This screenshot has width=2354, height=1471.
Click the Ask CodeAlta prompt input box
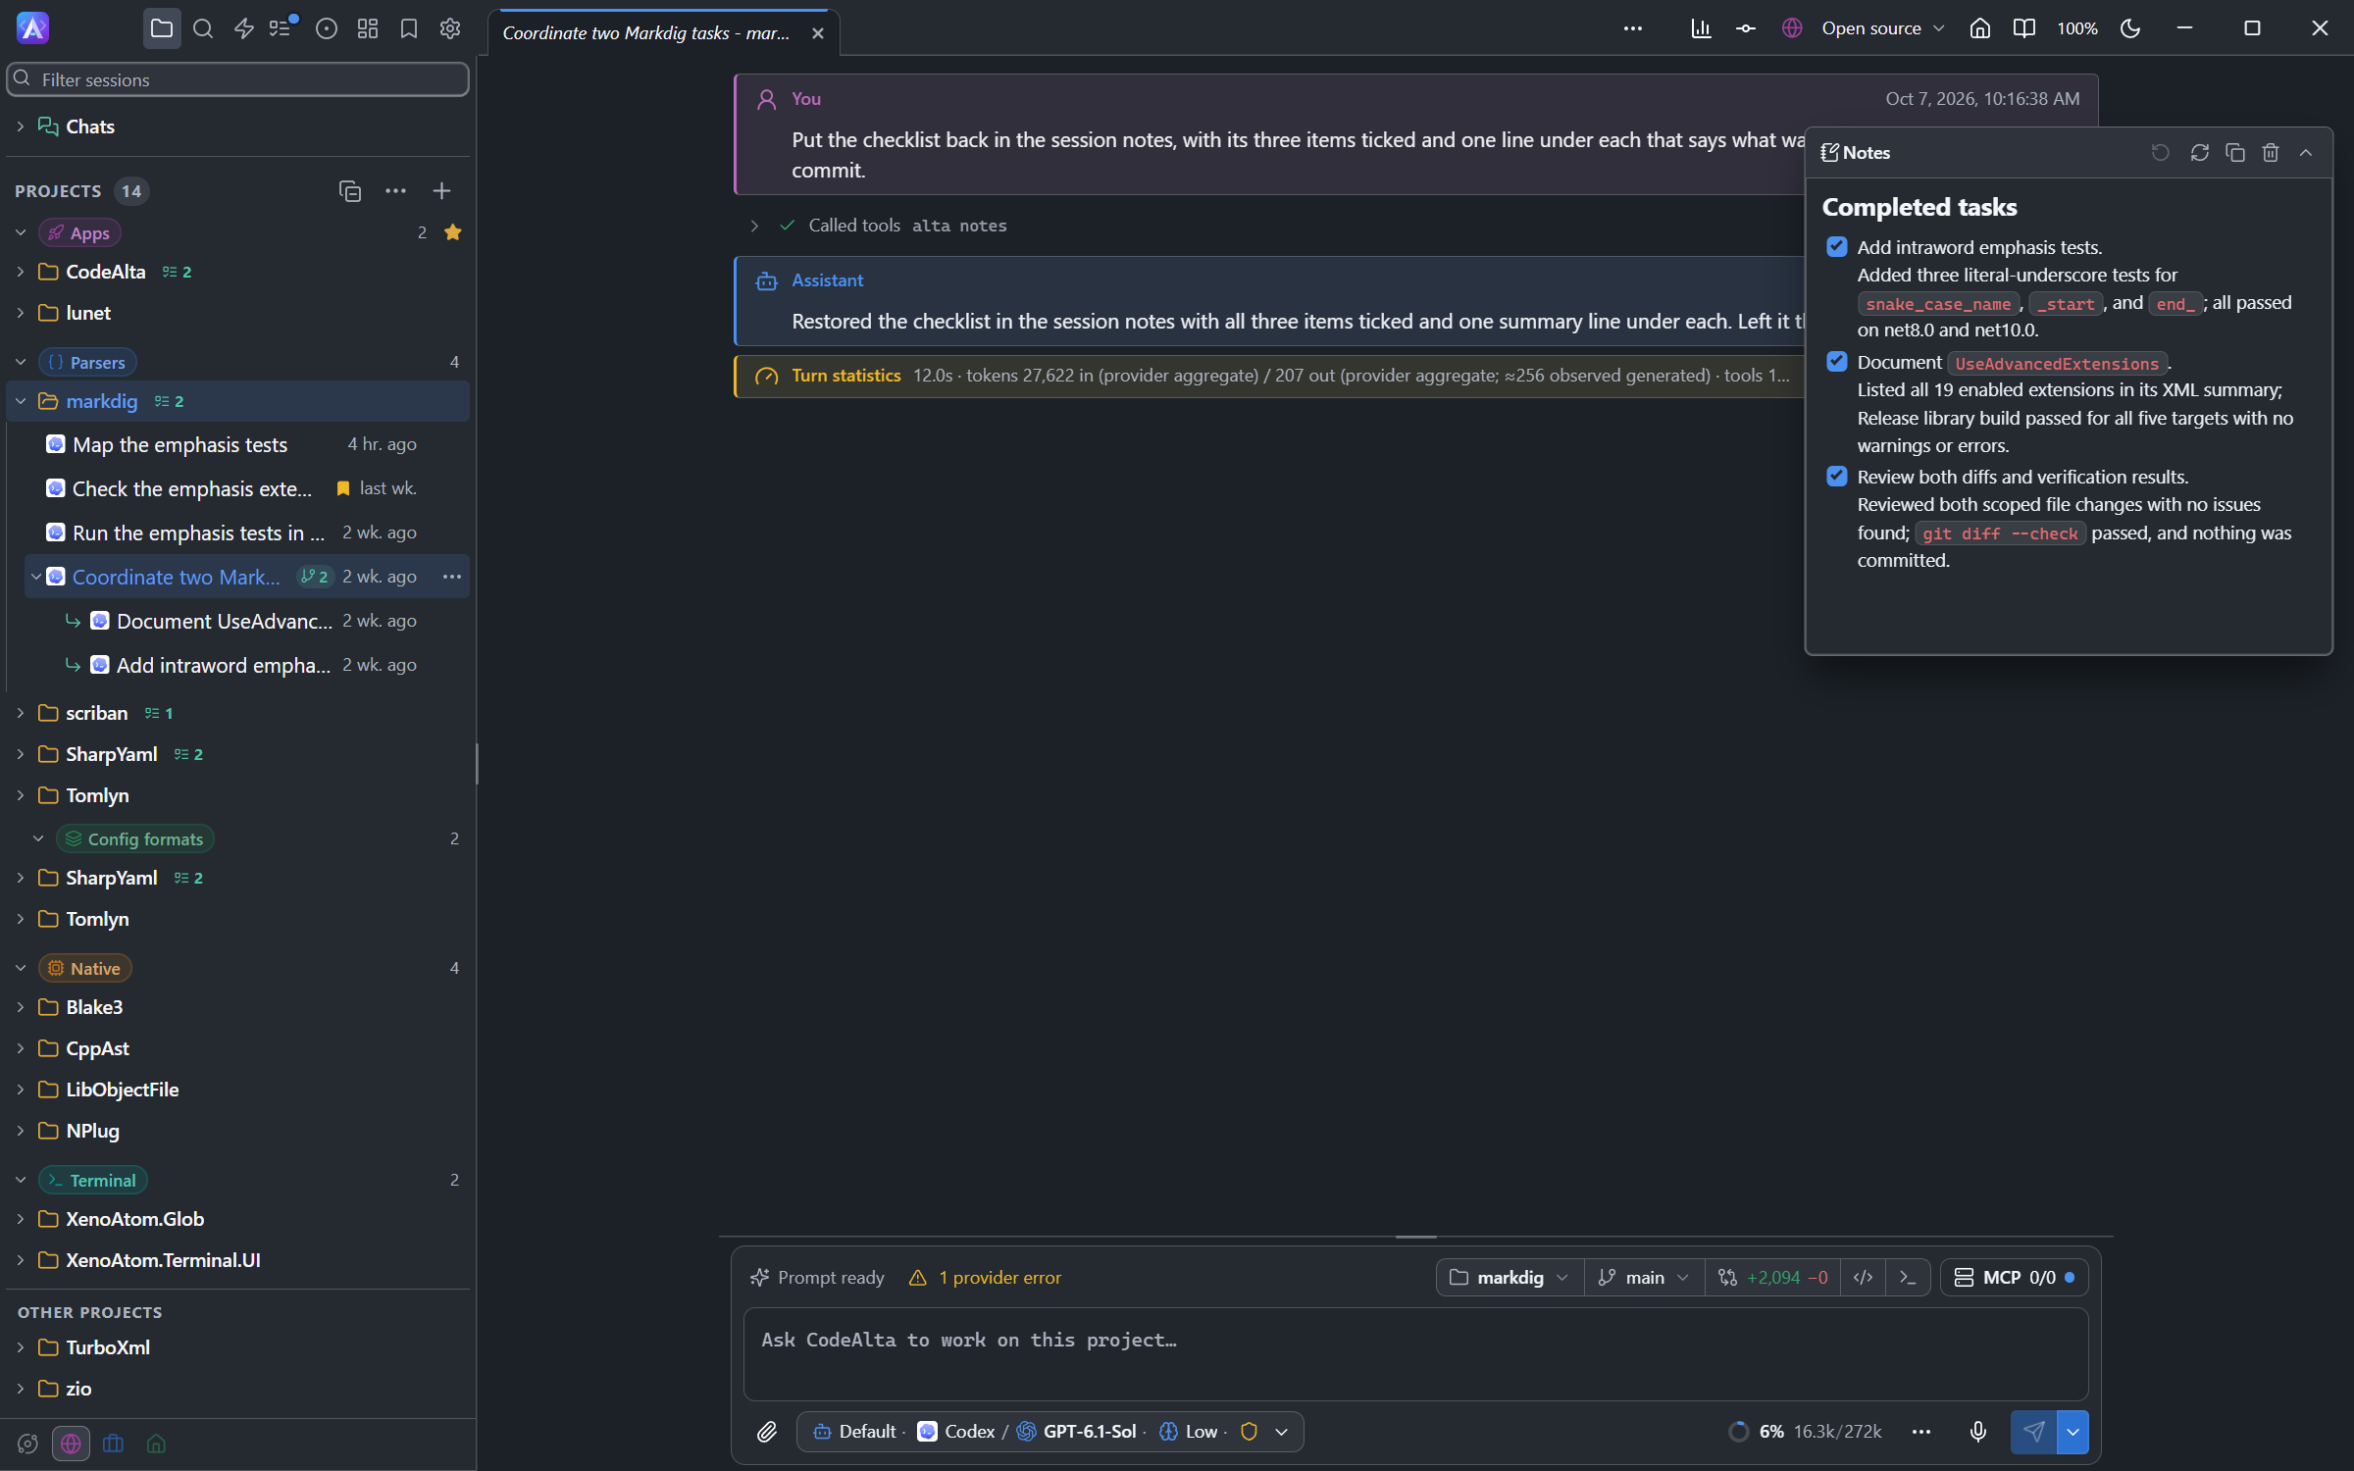[x=1415, y=1354]
